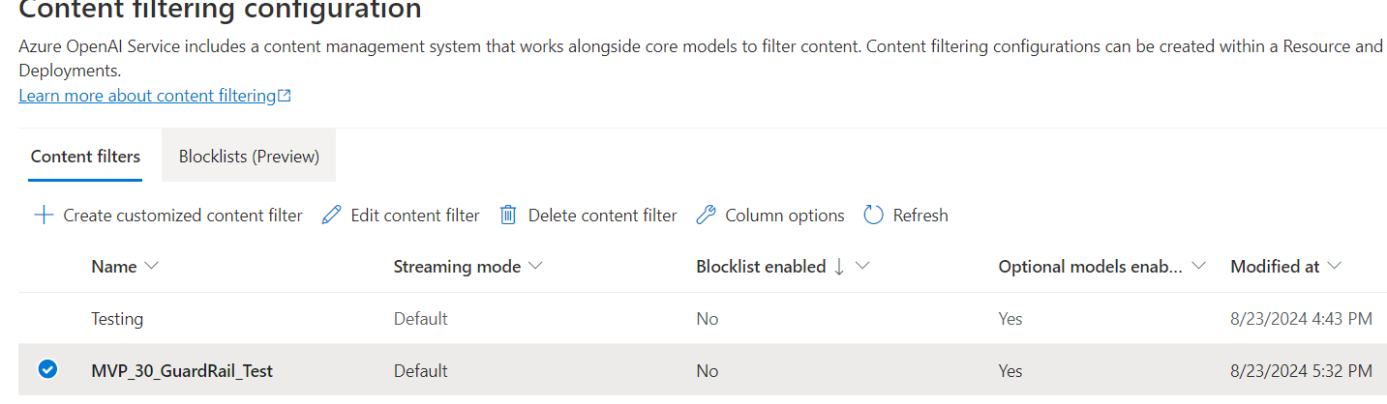The width and height of the screenshot is (1387, 404).
Task: Click the pencil Edit content filter icon
Action: coord(332,216)
